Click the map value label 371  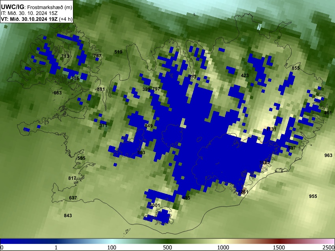point(103,125)
